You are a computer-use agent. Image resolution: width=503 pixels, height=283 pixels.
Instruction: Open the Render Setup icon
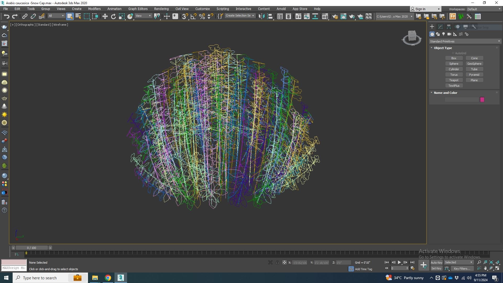tap(335, 17)
